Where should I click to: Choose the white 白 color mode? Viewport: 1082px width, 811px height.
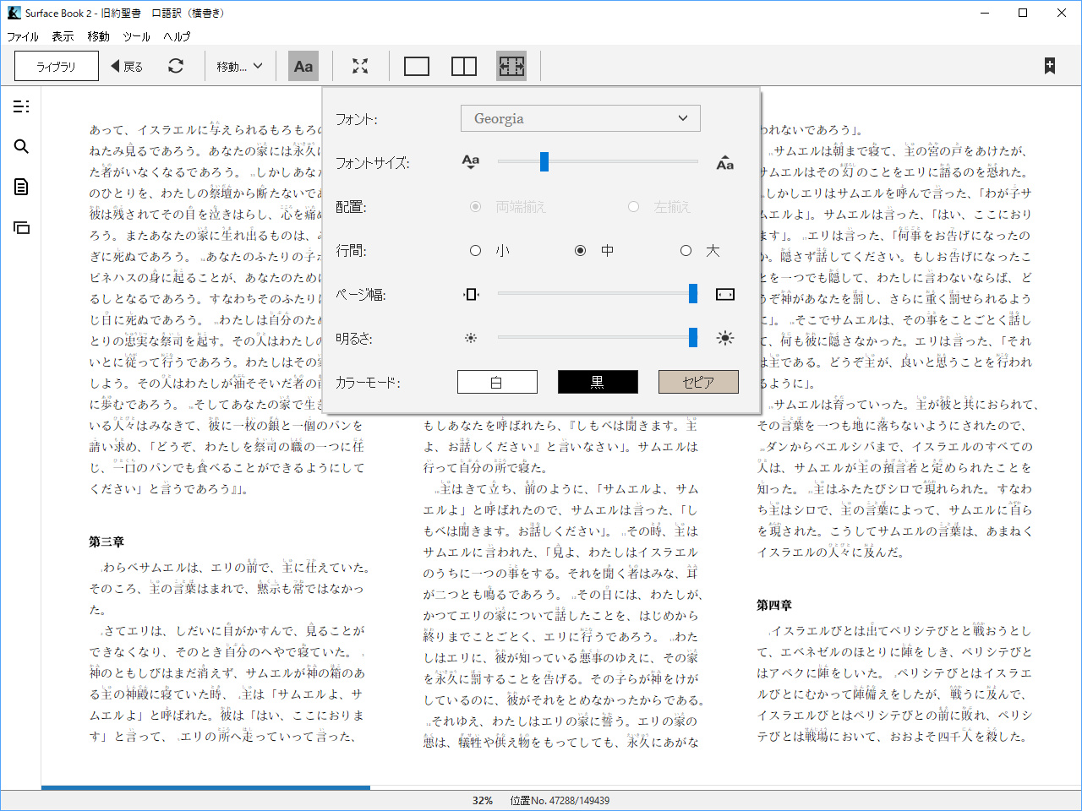tap(497, 382)
